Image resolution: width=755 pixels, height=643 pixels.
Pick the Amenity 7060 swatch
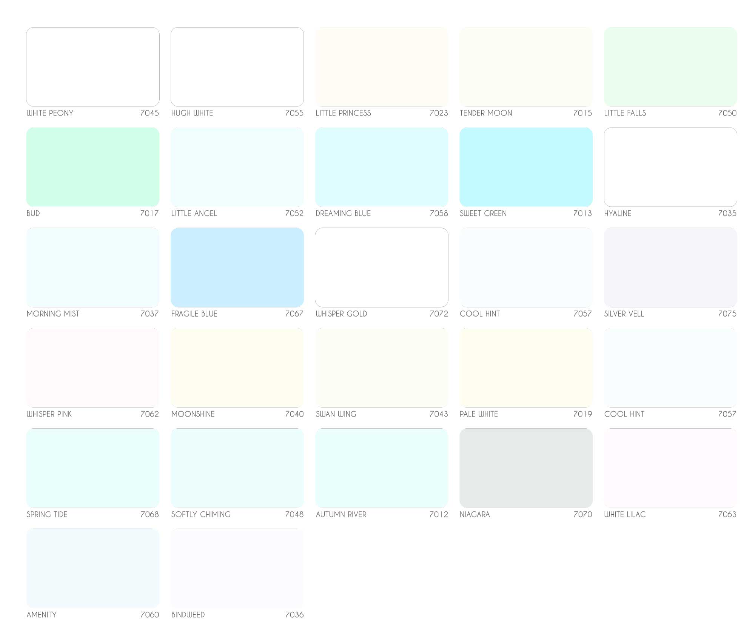[x=92, y=568]
